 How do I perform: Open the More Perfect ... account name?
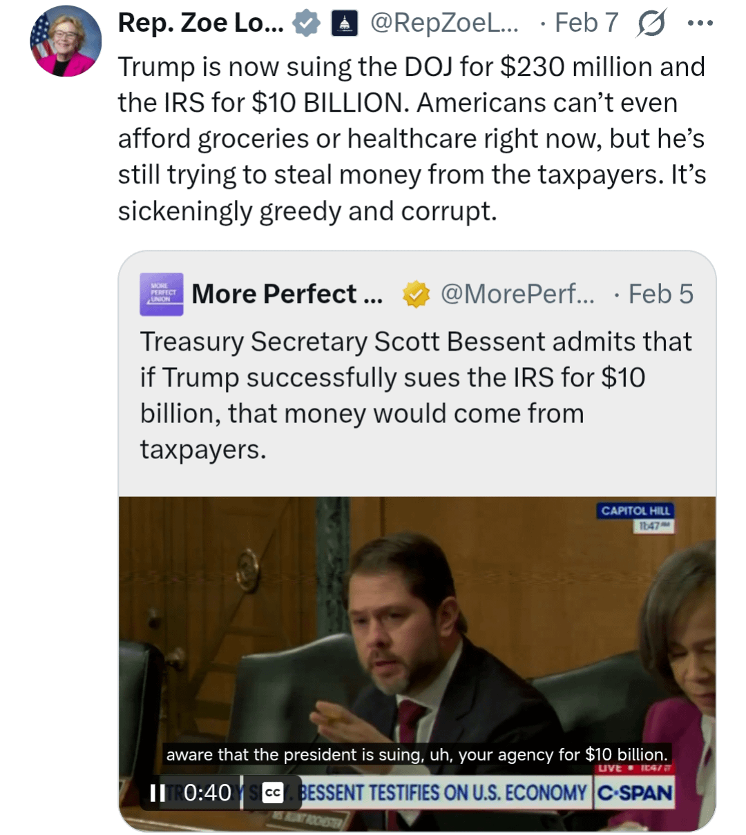pos(287,295)
